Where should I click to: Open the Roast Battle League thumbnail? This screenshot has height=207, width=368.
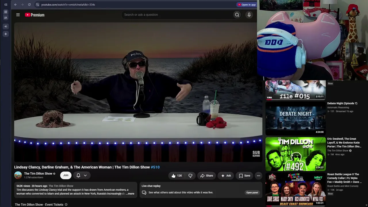point(296,189)
